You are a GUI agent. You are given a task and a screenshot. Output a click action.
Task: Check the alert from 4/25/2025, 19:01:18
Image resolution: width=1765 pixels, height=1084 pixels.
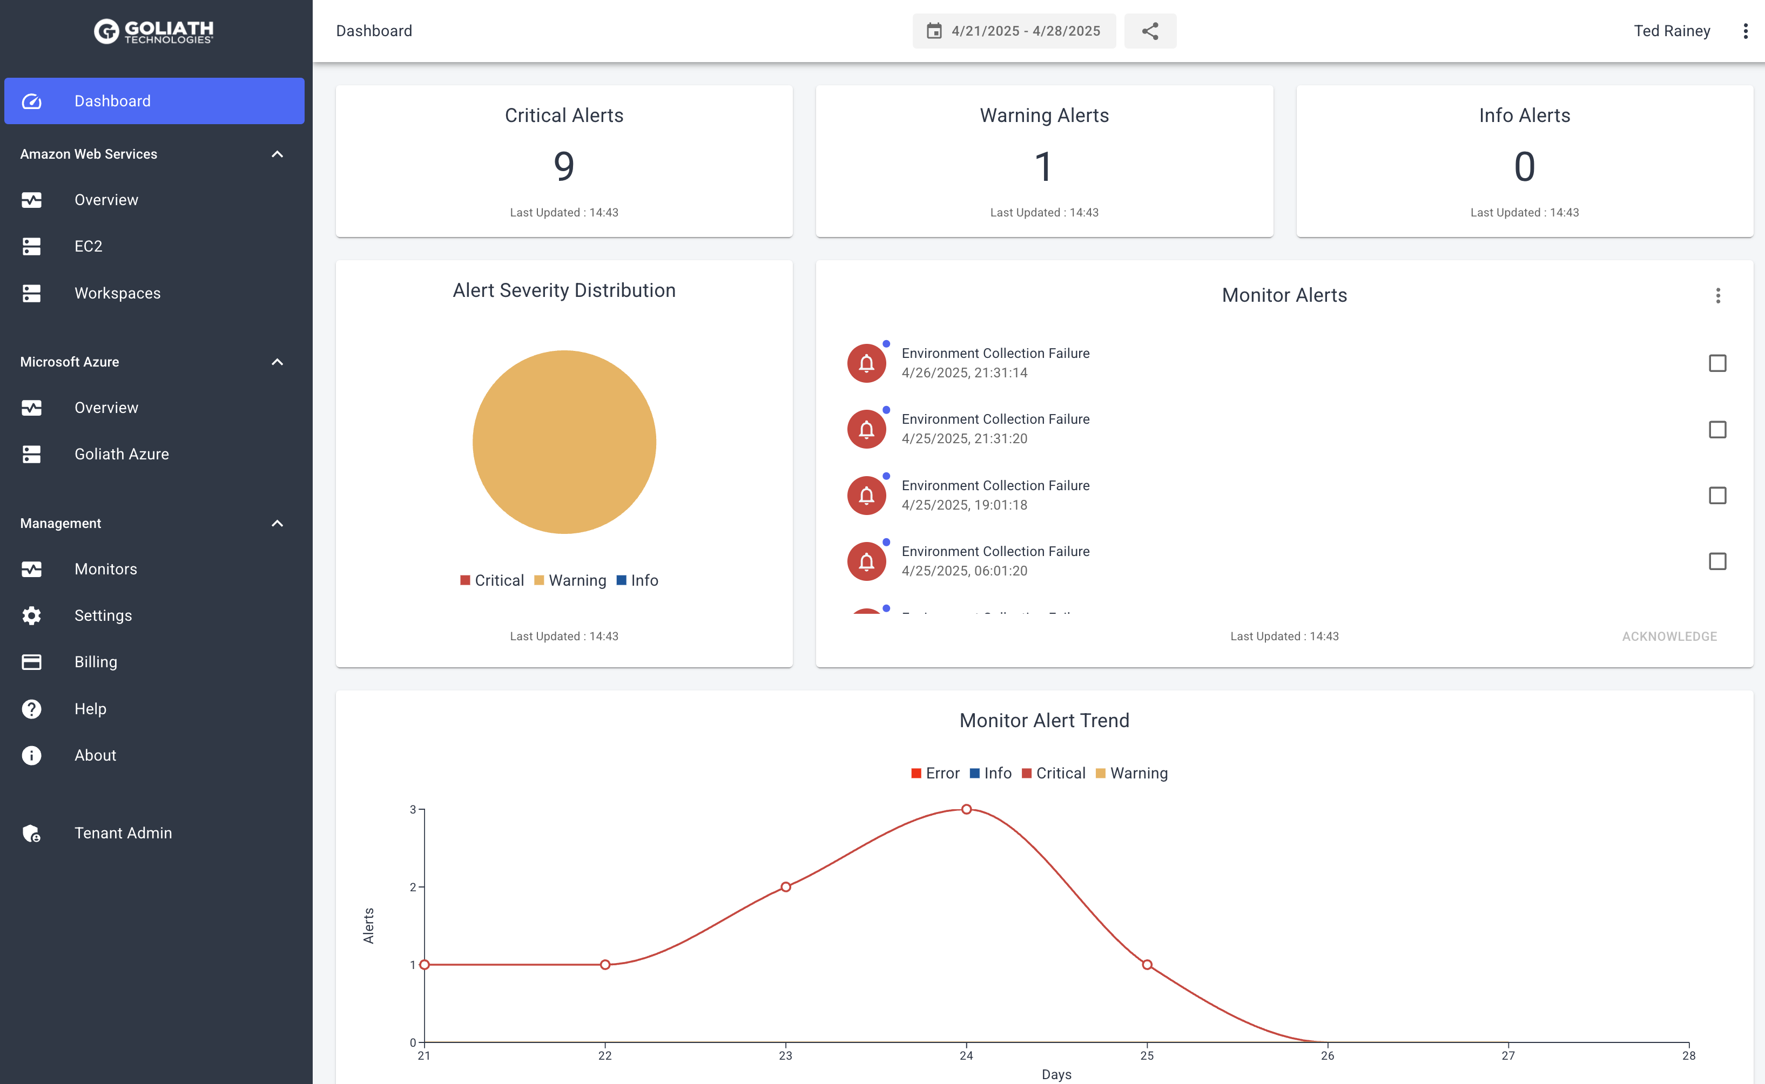pyautogui.click(x=1717, y=494)
